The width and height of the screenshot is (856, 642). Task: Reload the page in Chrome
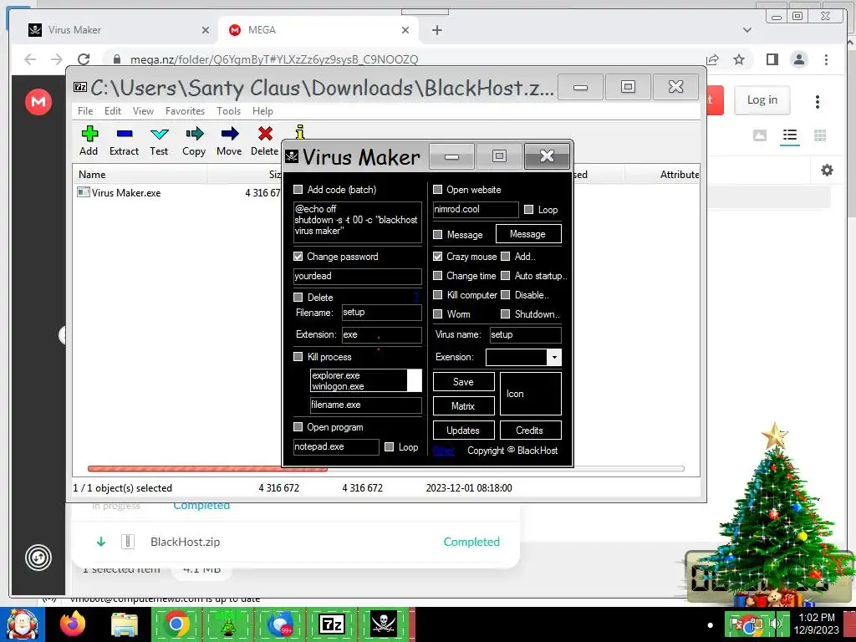point(84,59)
